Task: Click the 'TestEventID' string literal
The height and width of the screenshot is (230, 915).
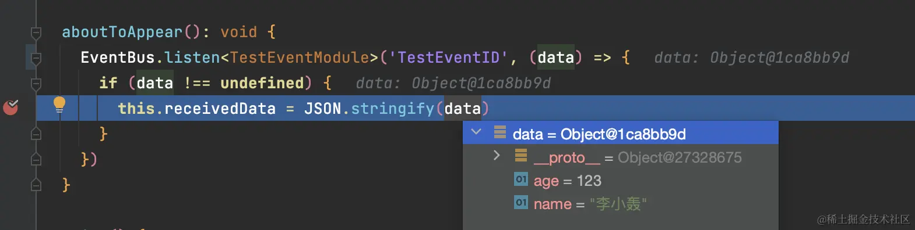Action: (448, 57)
